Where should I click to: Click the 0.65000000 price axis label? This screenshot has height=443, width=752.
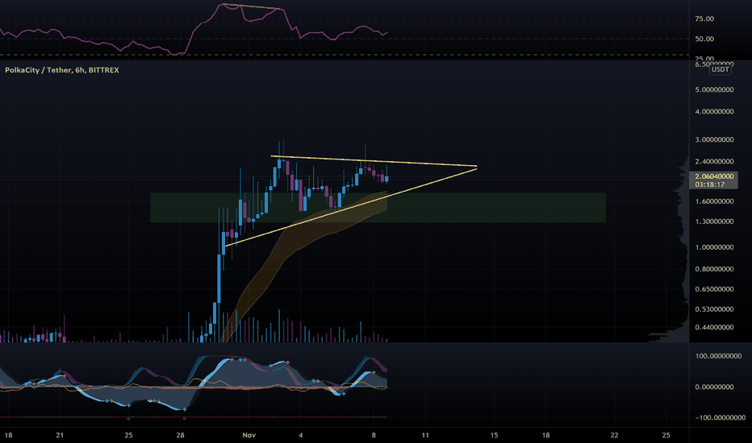(714, 289)
